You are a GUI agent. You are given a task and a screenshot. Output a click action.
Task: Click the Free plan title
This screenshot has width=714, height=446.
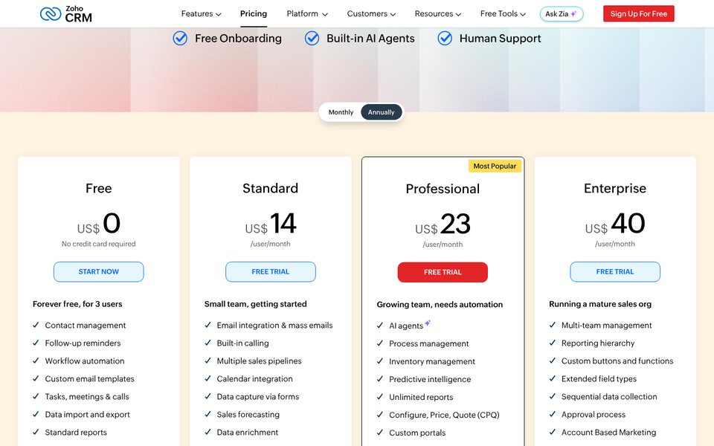(98, 188)
